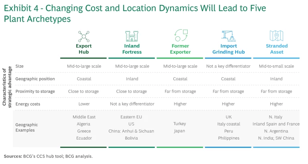
Task: Click the Proximity to storage row label
Action: coord(35,91)
